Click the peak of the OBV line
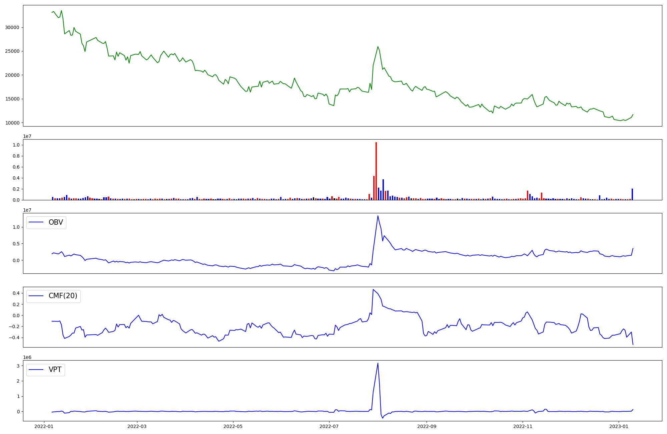Screen dimensions: 667x434 378,216
